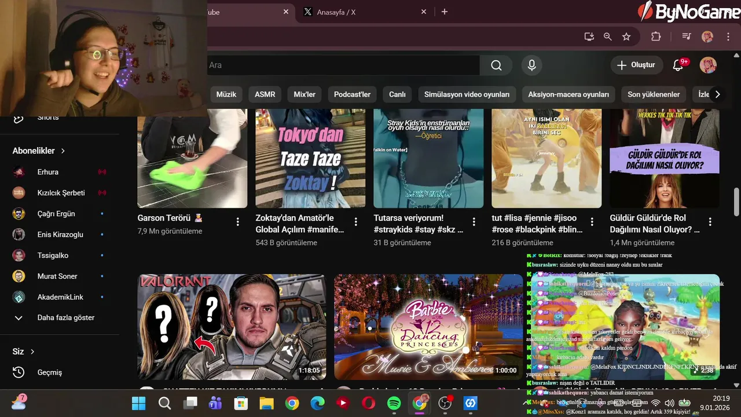Start voice search with the microphone icon
741x417 pixels.
pyautogui.click(x=531, y=65)
